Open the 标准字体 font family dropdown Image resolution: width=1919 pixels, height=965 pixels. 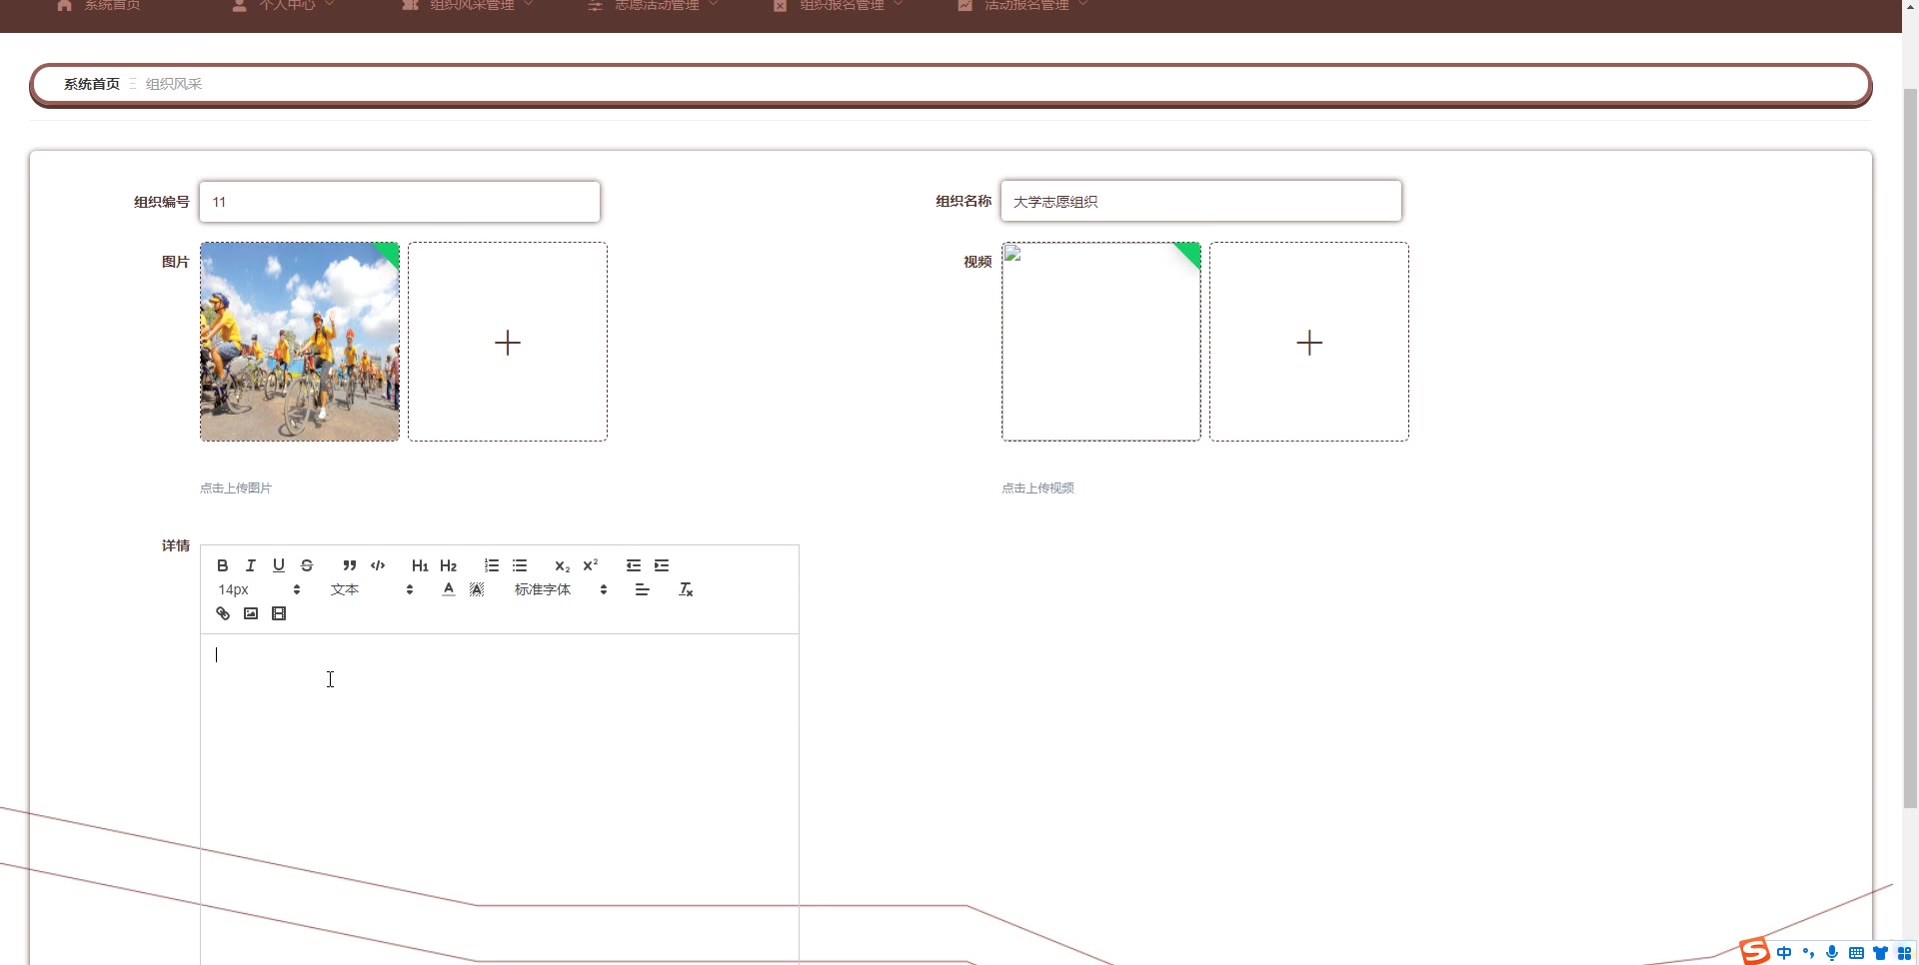[x=561, y=589]
